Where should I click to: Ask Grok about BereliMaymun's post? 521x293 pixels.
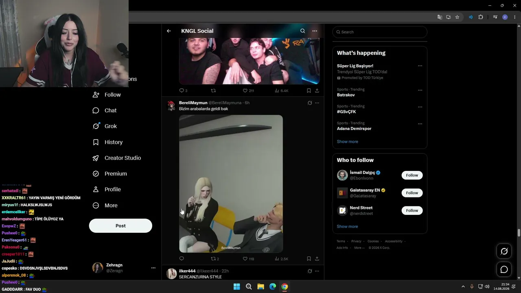[310, 103]
